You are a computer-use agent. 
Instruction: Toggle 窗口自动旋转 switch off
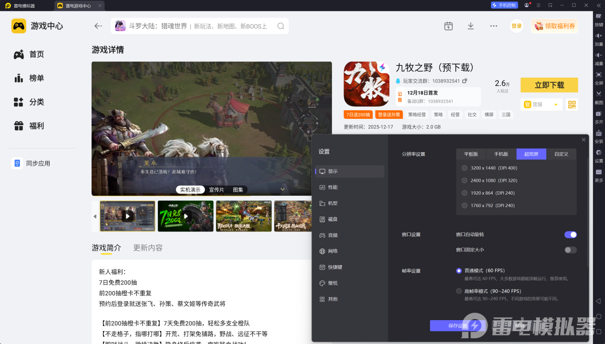coord(571,235)
